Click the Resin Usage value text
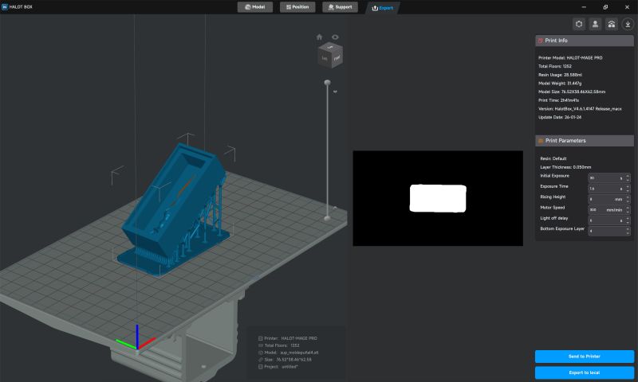Image resolution: width=638 pixels, height=382 pixels. [560, 75]
